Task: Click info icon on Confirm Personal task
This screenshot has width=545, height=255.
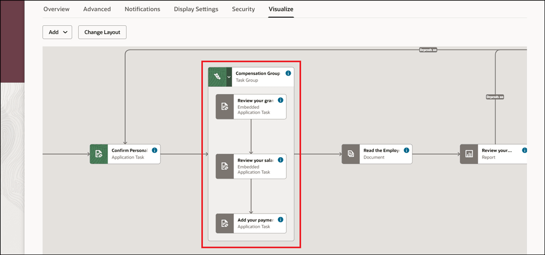Action: 155,150
